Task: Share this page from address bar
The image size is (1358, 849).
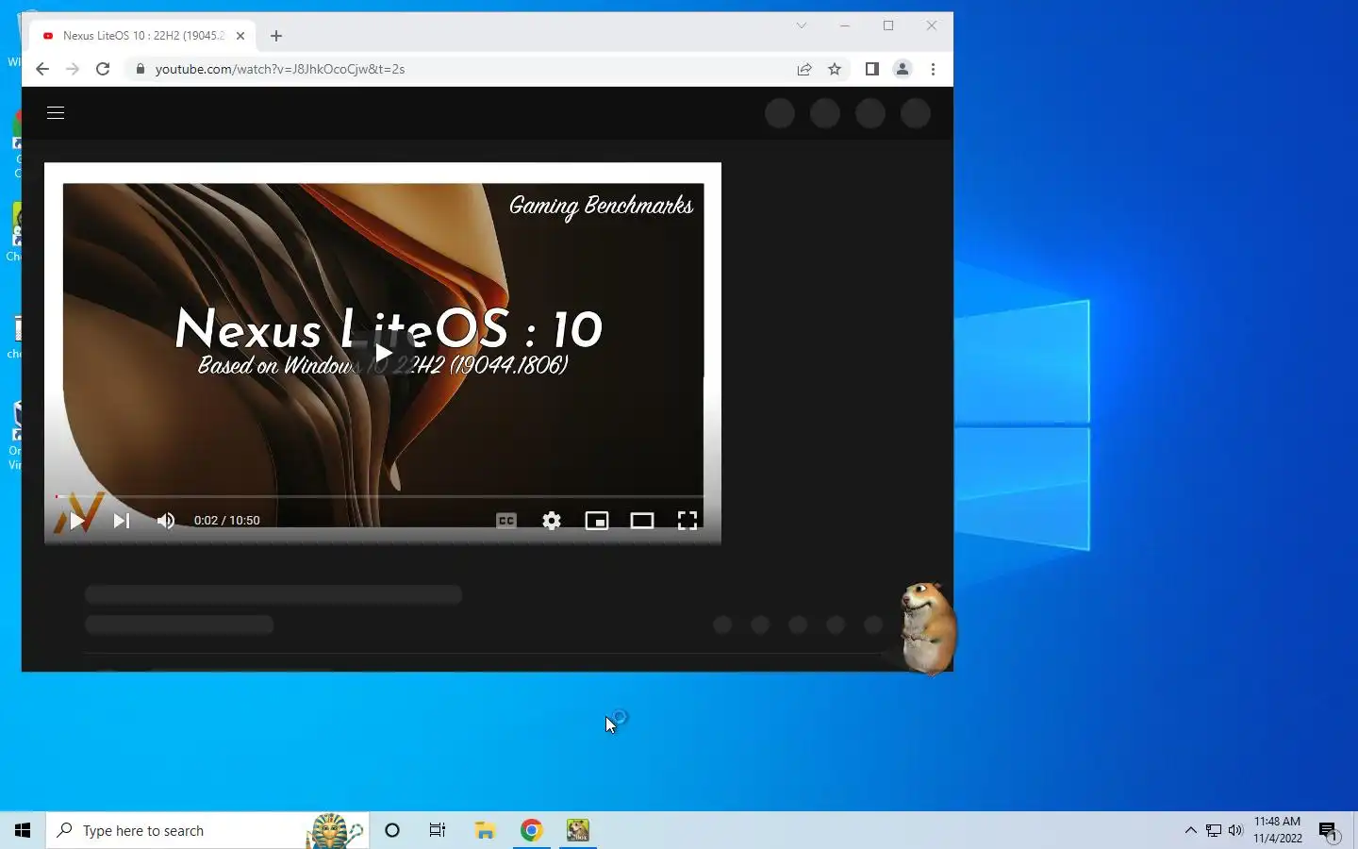Action: pos(804,69)
